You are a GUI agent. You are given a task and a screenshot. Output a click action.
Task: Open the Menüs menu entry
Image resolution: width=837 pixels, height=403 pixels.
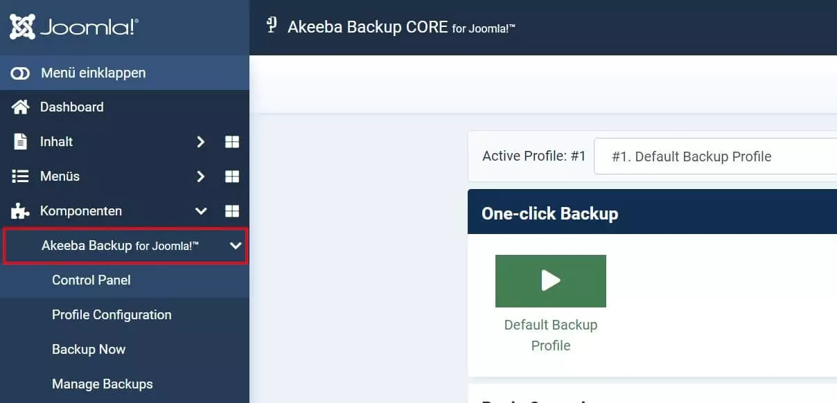tap(60, 176)
